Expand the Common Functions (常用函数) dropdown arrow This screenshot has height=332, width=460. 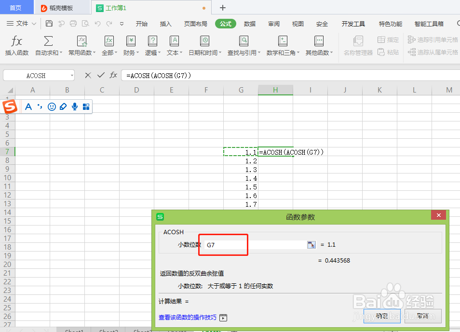pyautogui.click(x=94, y=53)
